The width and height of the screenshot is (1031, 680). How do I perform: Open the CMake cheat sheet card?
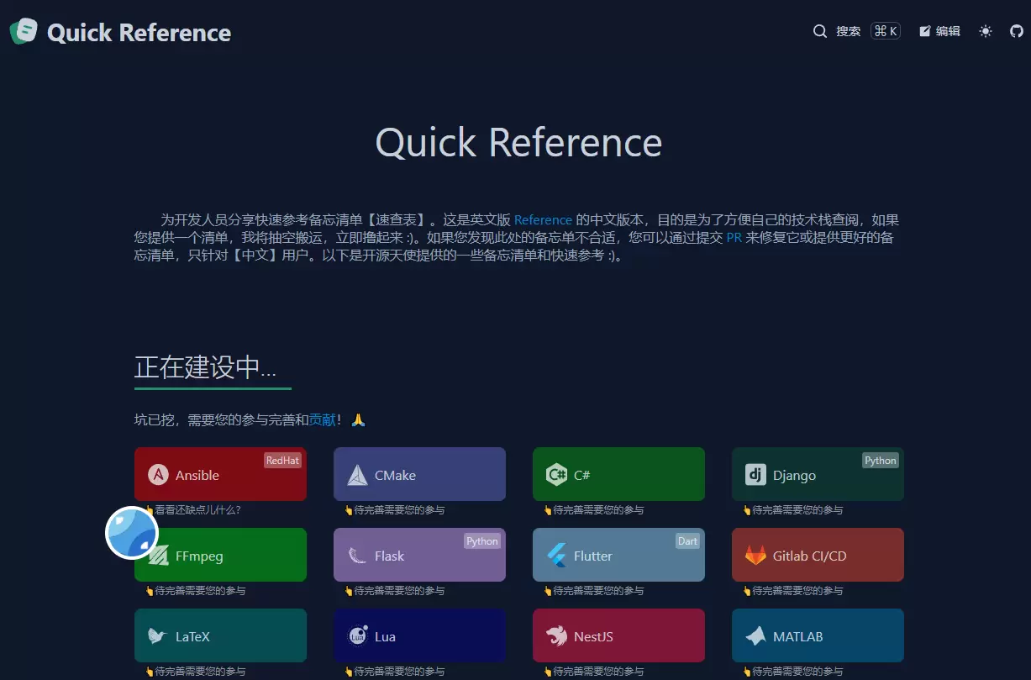419,474
